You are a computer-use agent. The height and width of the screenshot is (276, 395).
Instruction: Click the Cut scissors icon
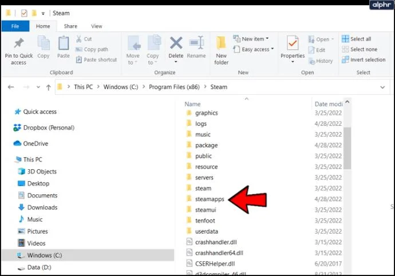(x=79, y=39)
